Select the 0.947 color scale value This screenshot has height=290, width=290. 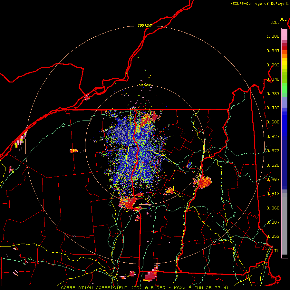pos(273,51)
